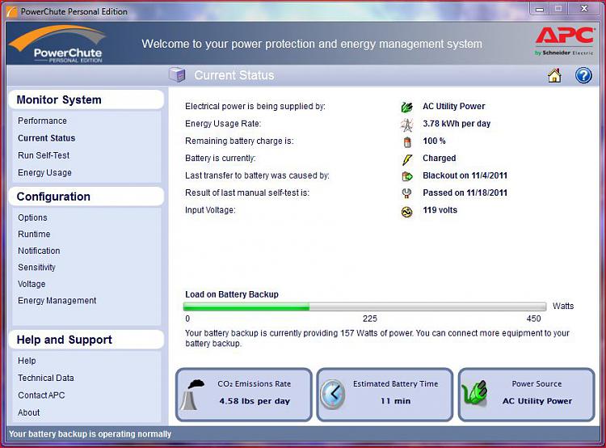The image size is (606, 448).
Task: Click the 'Charged' battery state text
Action: 439,158
